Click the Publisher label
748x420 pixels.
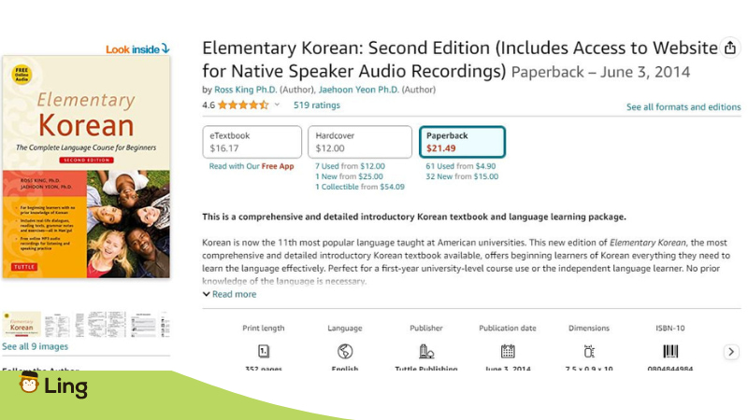point(426,329)
